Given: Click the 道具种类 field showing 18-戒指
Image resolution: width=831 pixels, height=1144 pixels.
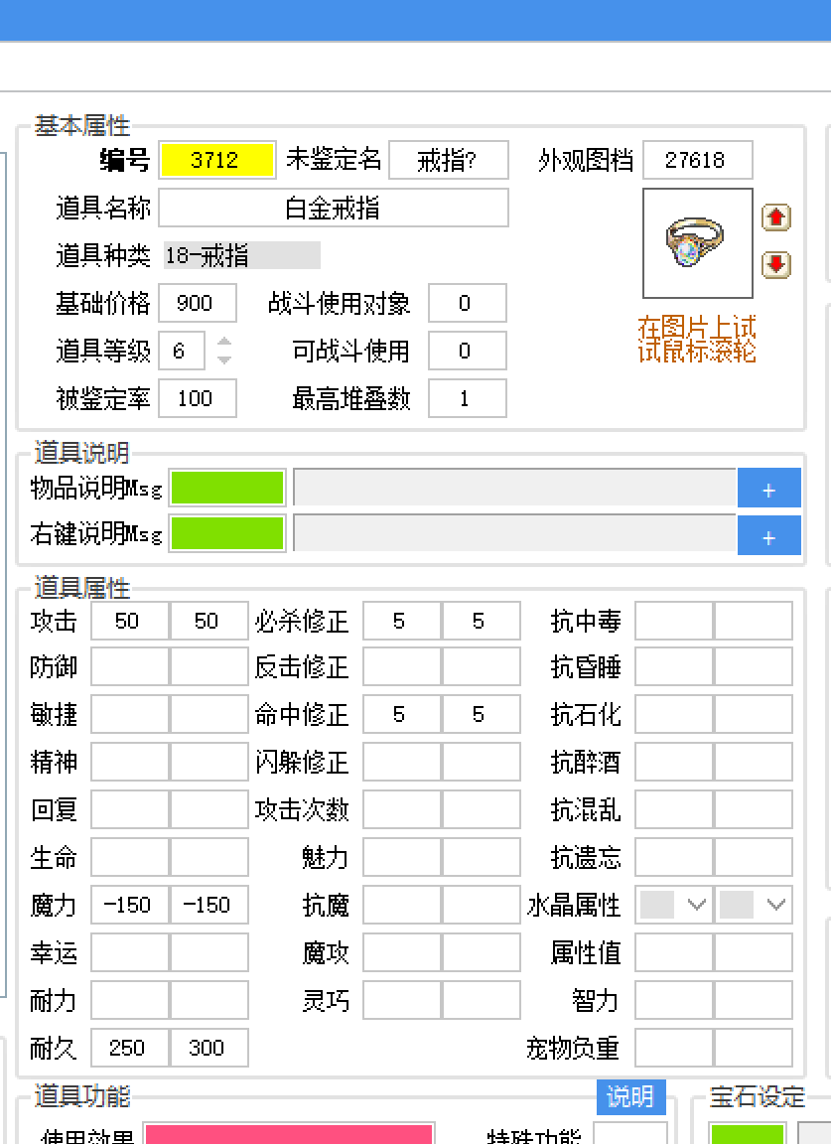Looking at the screenshot, I should tap(242, 255).
